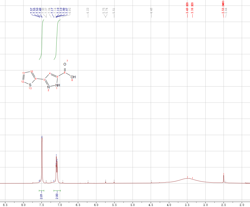
Task: Click atom number 11 on the thiophene ring
Action: click(x=24, y=73)
